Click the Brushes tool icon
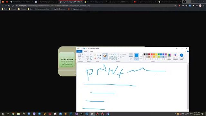Viewport: 206px width, 116px height. click(x=105, y=55)
